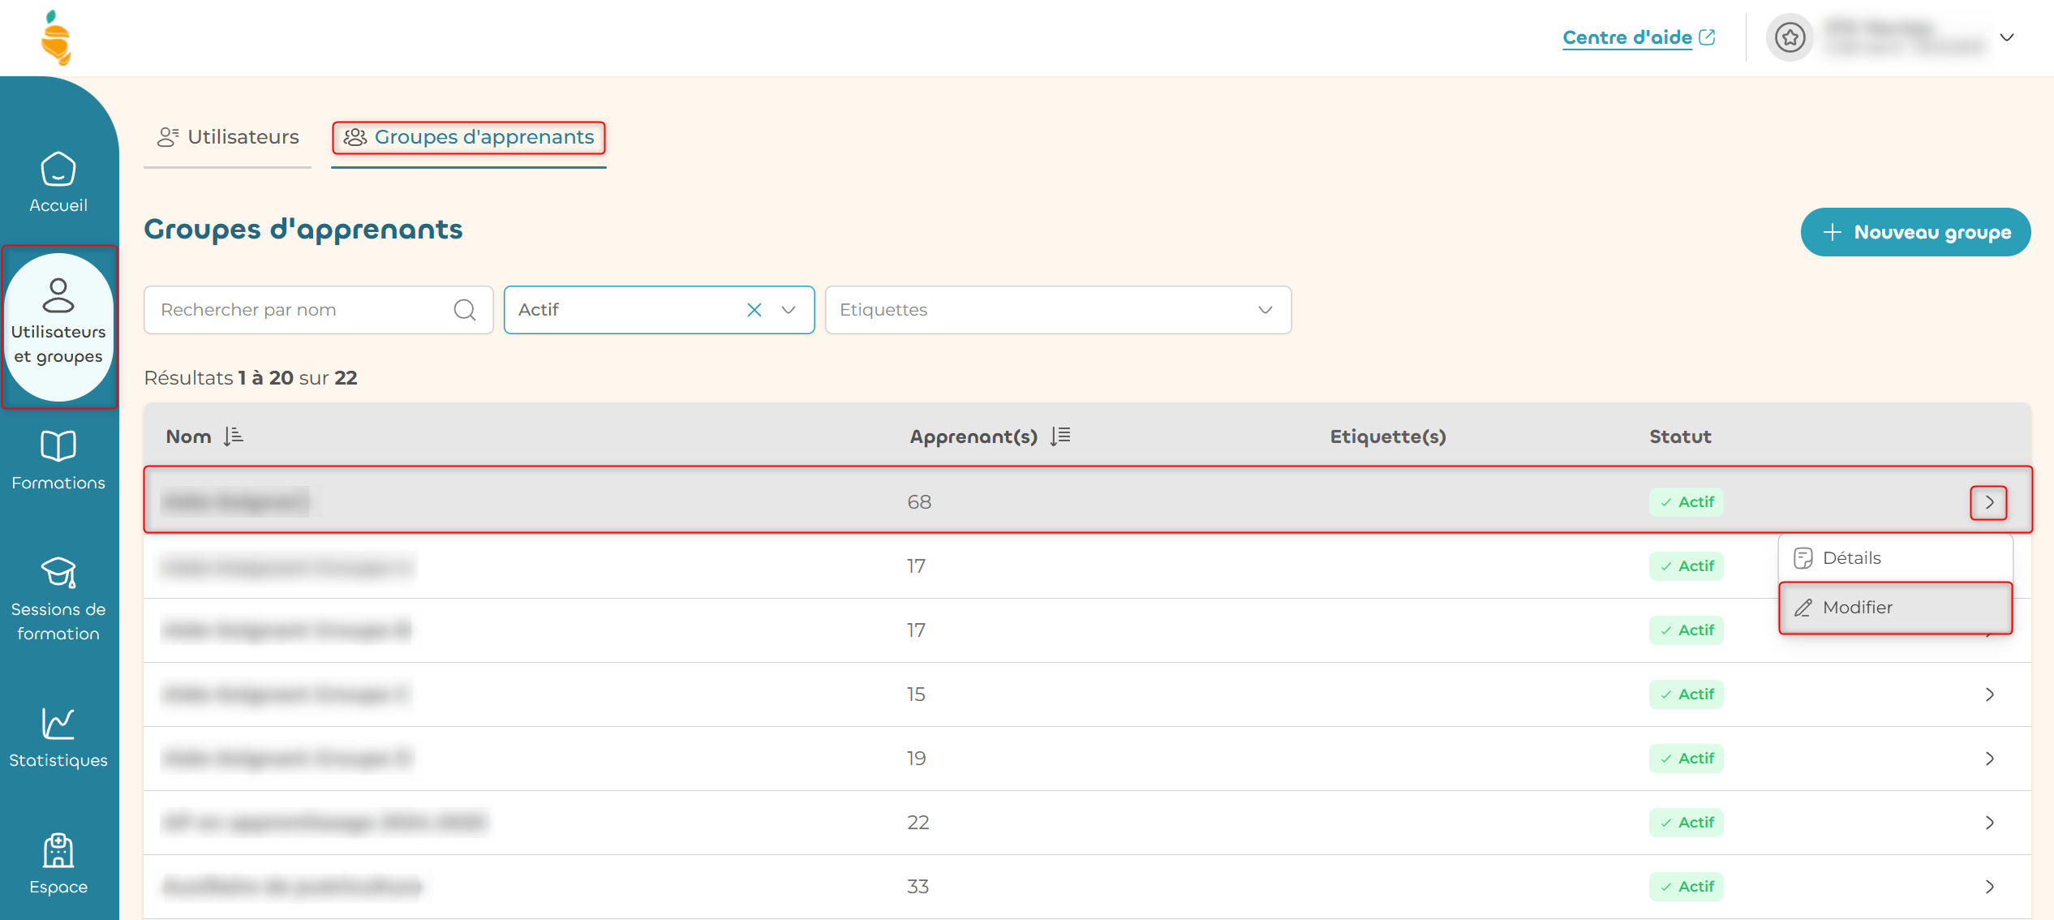Click the app logo at top left
Image resolution: width=2054 pixels, height=920 pixels.
tap(57, 37)
